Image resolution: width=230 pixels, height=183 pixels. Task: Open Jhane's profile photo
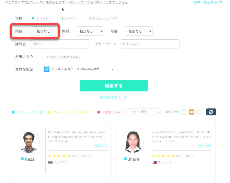[133, 142]
